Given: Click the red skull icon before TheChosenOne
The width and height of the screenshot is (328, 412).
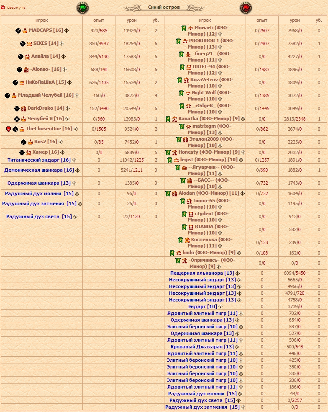Looking at the screenshot, I should pos(8,129).
